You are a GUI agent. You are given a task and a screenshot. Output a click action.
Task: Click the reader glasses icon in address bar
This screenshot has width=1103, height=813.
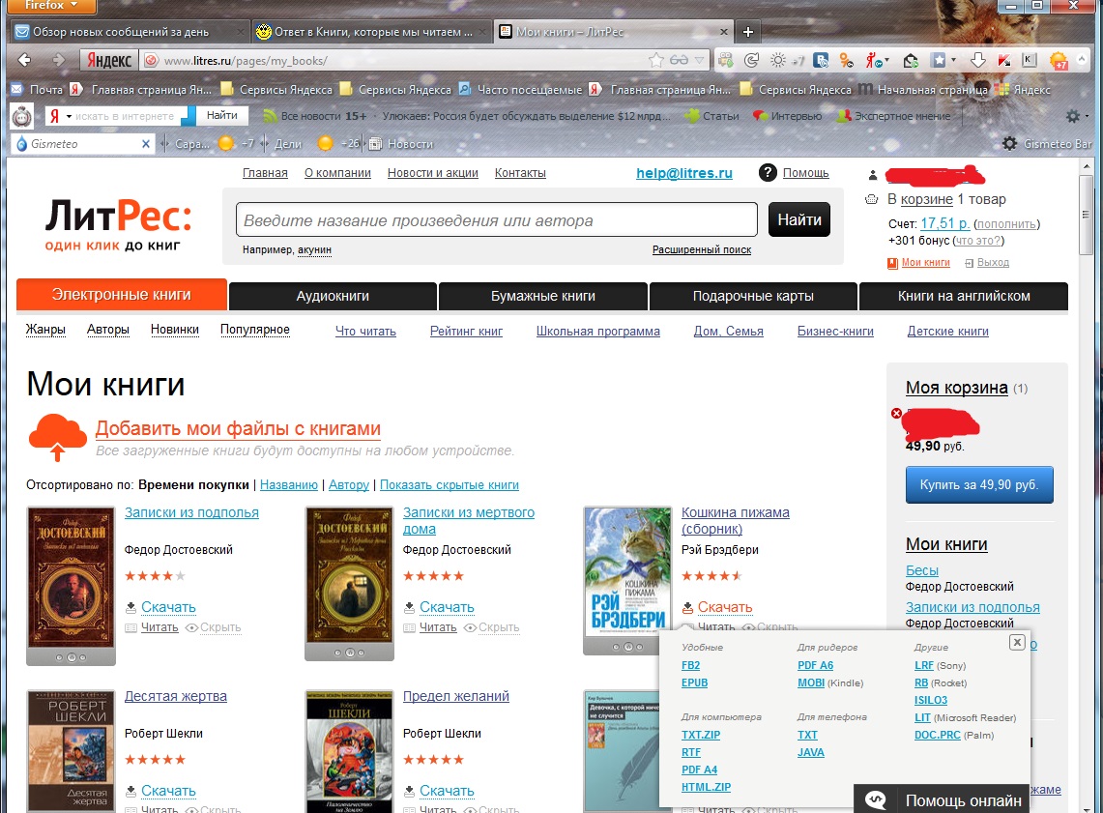pos(678,60)
